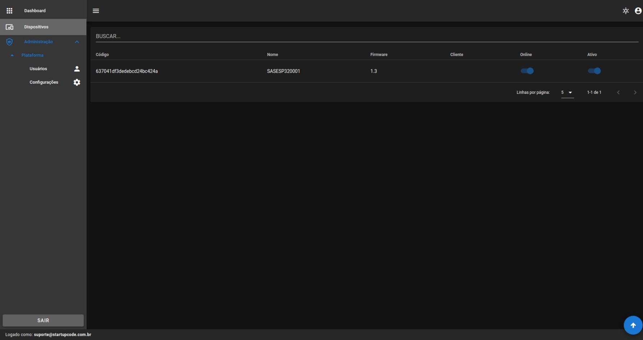Open the rows per page dropdown
This screenshot has width=643, height=340.
[567, 92]
